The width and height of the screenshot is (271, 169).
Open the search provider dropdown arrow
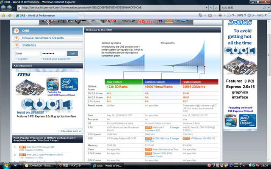click(x=268, y=8)
